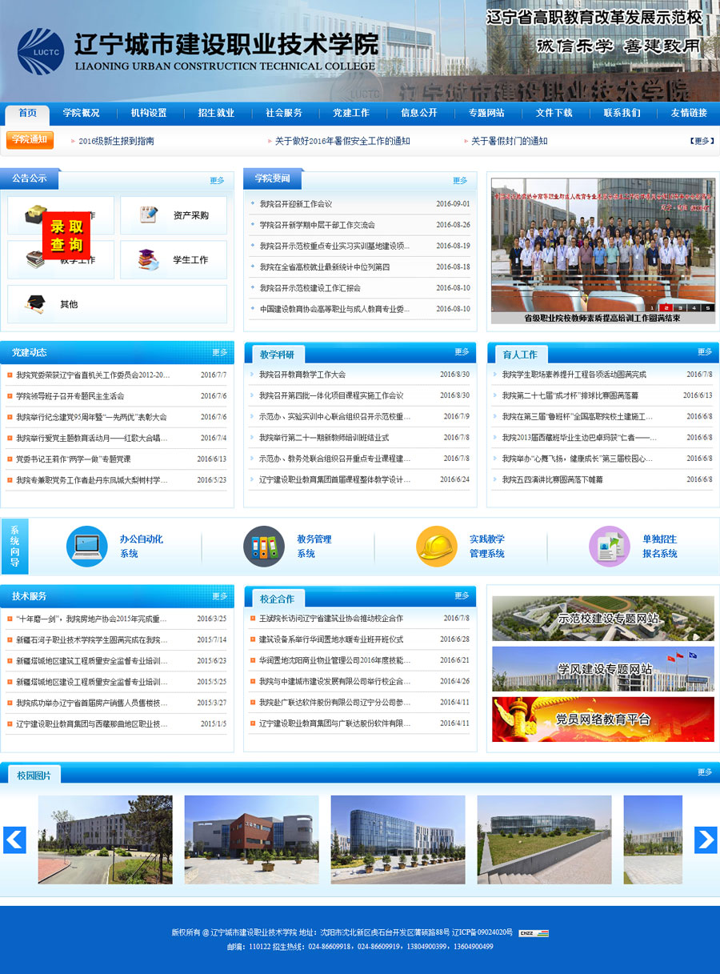Click 更多 in the 公告公示 panel

point(217,181)
